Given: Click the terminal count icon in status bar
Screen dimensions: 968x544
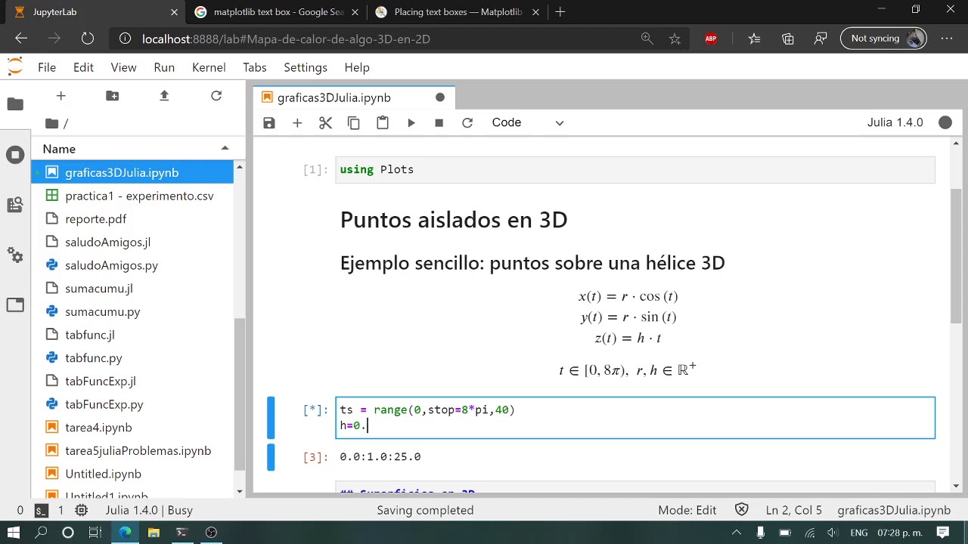Looking at the screenshot, I should point(42,511).
